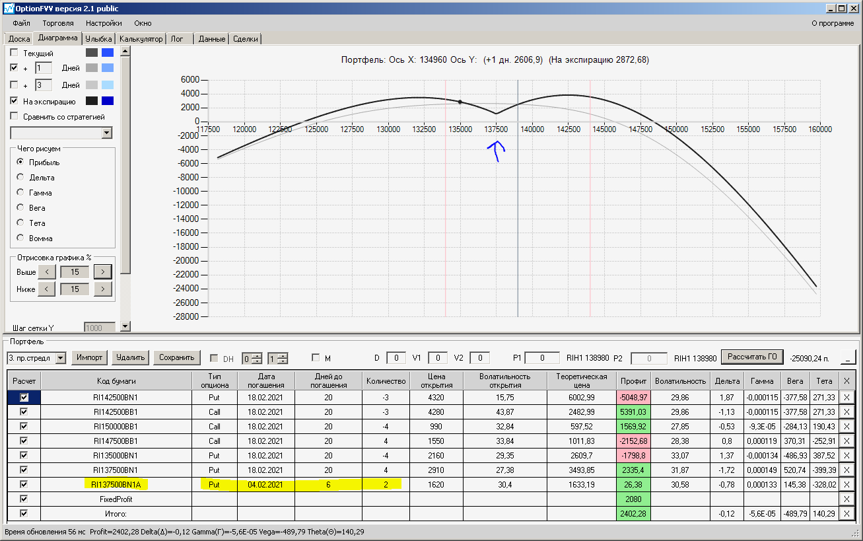
Task: Decrease the lower graph cutoff percent arrow
Action: pyautogui.click(x=46, y=289)
